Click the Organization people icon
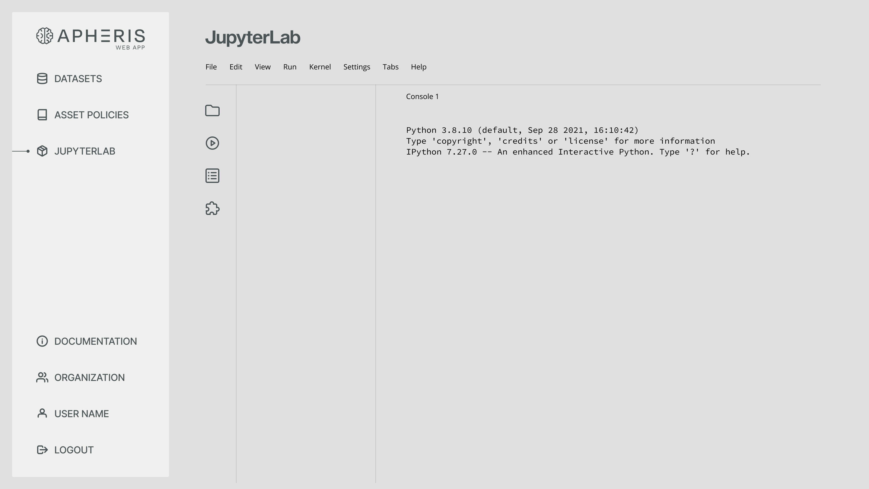This screenshot has height=489, width=869. 42,377
